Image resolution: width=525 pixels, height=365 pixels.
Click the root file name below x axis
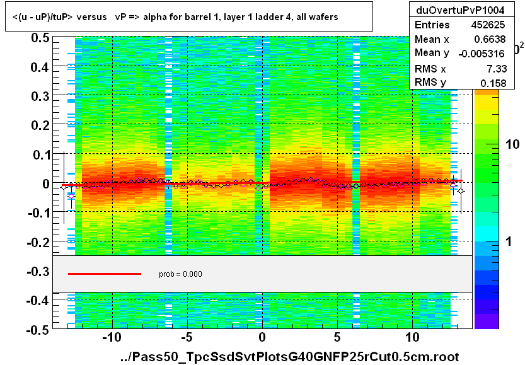[290, 357]
